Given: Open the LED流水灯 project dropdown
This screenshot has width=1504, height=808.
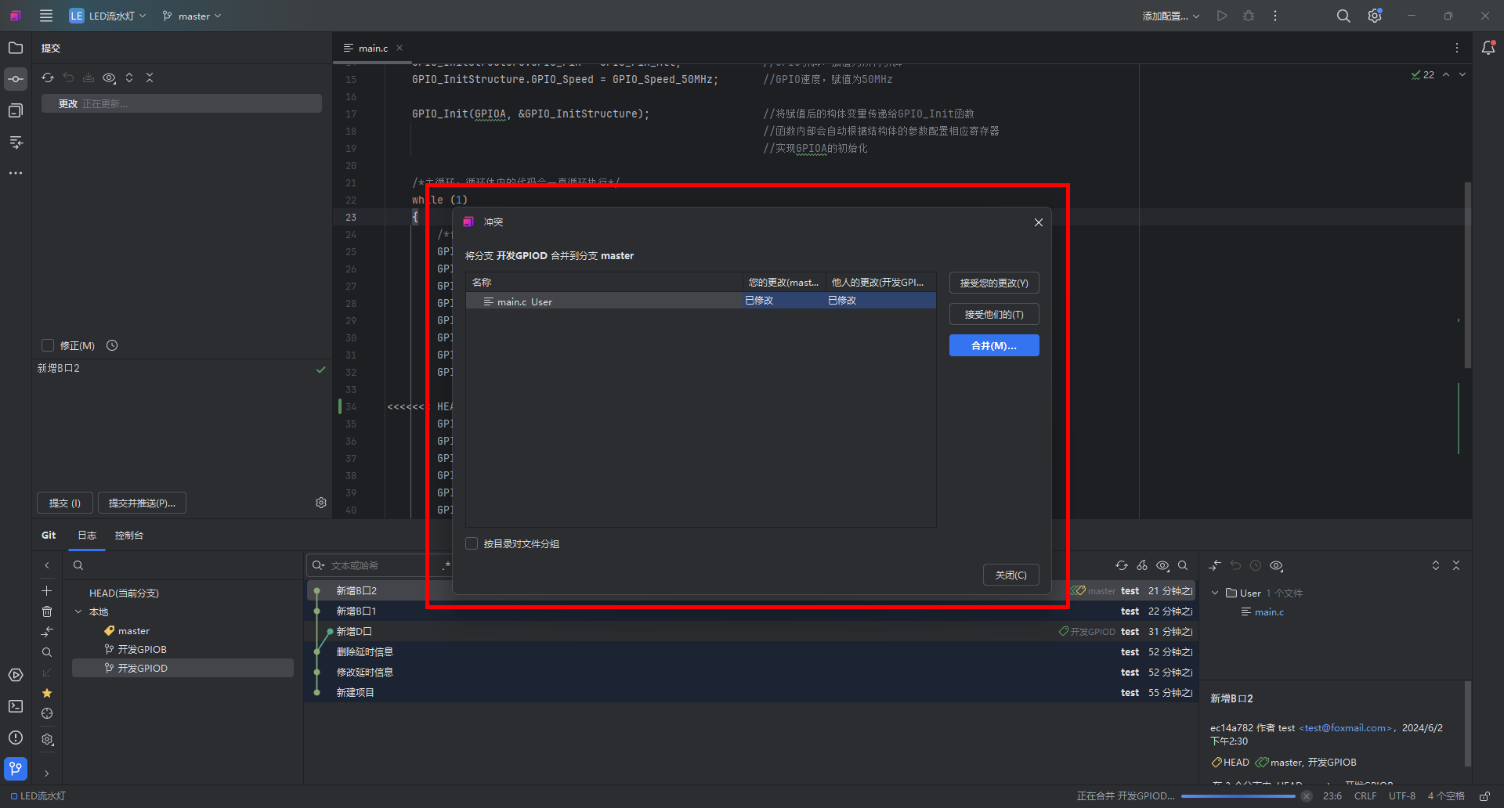Looking at the screenshot, I should [x=107, y=16].
